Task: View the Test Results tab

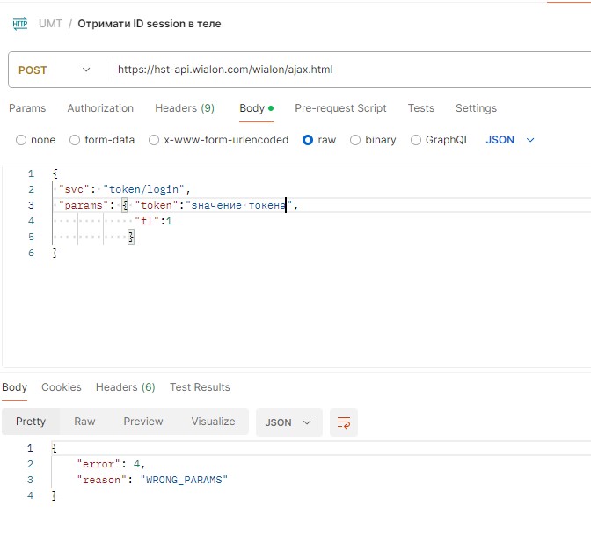Action: click(200, 387)
